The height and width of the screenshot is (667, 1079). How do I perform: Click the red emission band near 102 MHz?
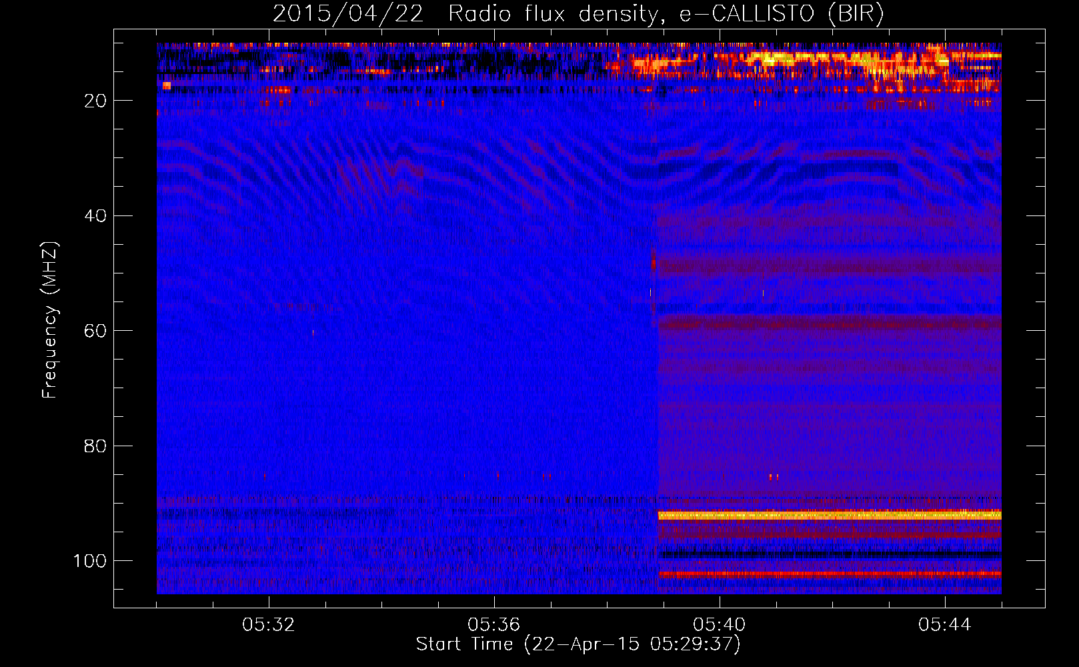coord(830,574)
